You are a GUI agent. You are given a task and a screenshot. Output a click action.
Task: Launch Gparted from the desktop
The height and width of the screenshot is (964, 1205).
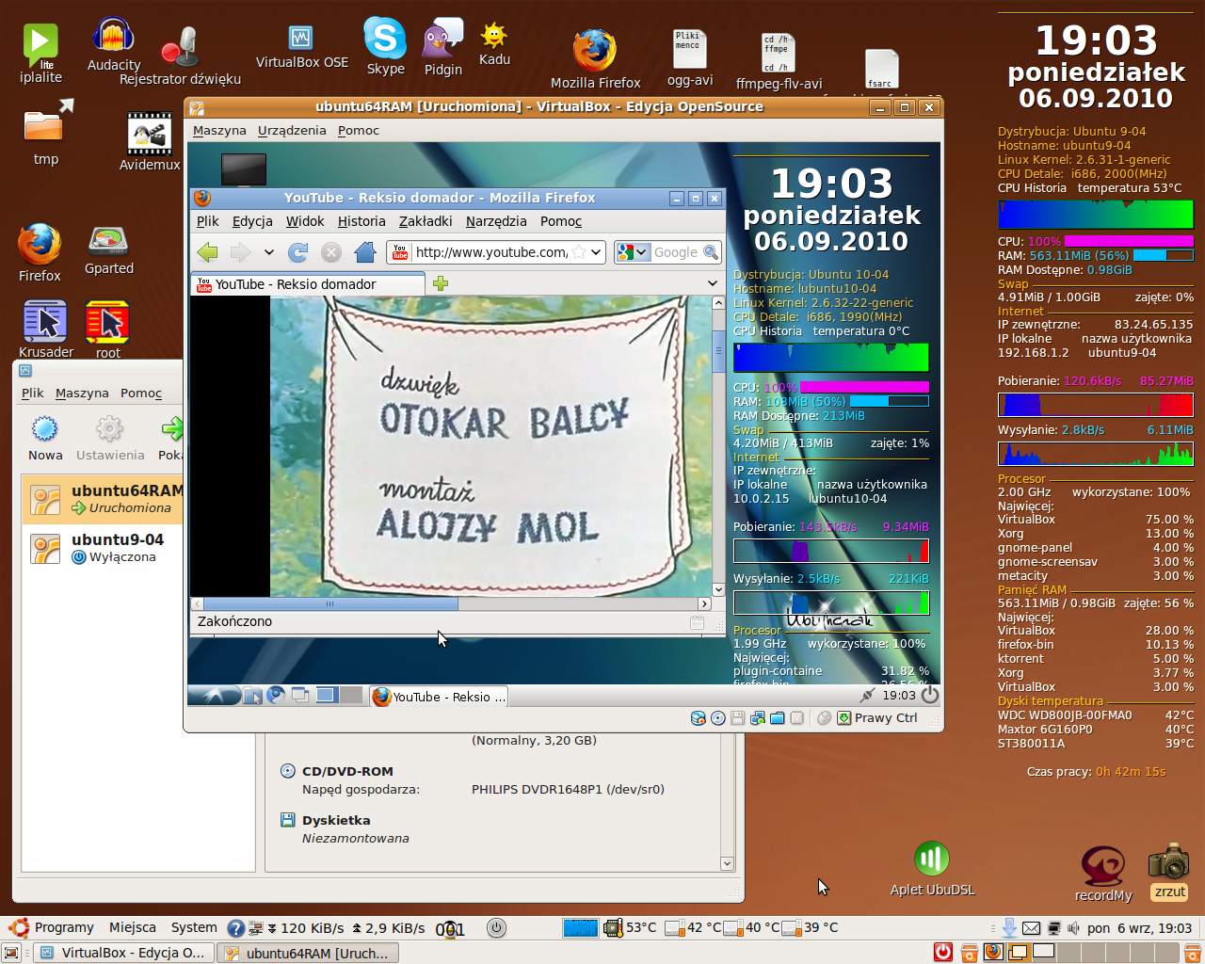point(109,250)
